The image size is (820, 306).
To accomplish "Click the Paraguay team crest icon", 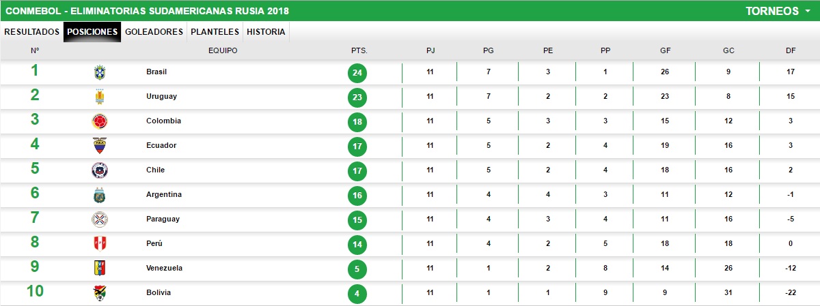I will point(100,219).
